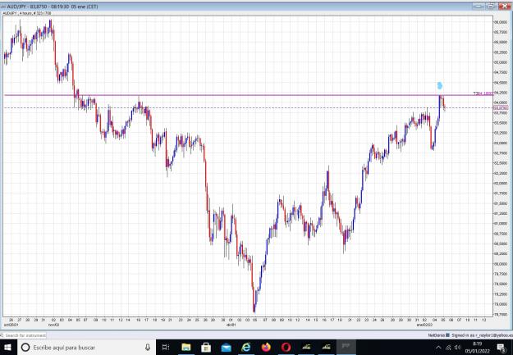Launch Internet Explorer from the taskbar
This screenshot has height=355, width=513.
245,347
